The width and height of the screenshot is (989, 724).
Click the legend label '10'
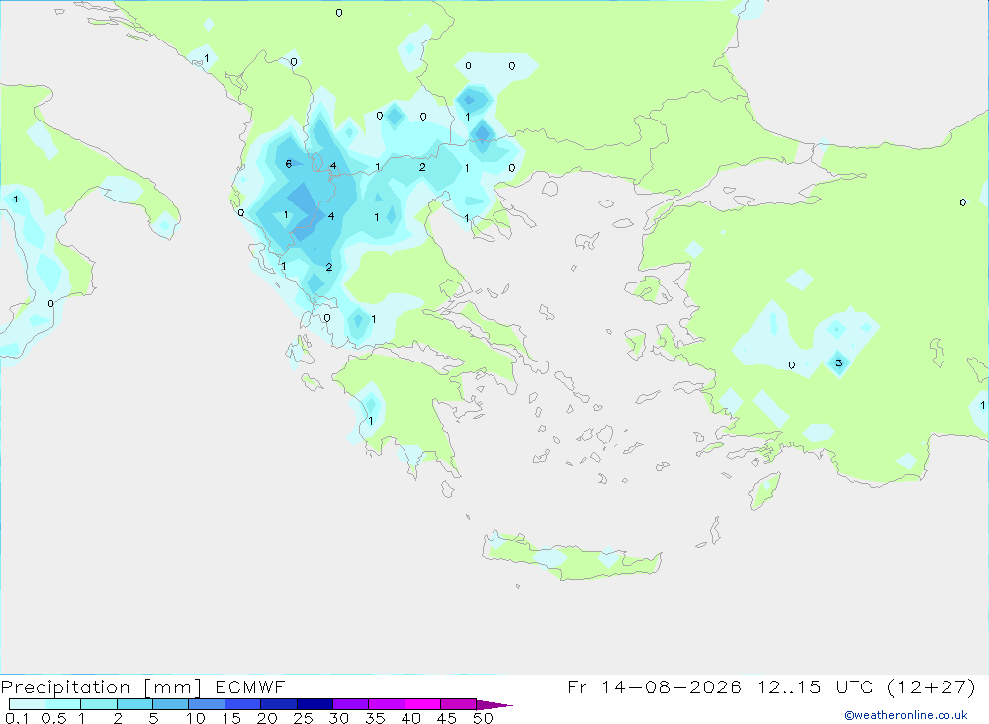tap(196, 718)
